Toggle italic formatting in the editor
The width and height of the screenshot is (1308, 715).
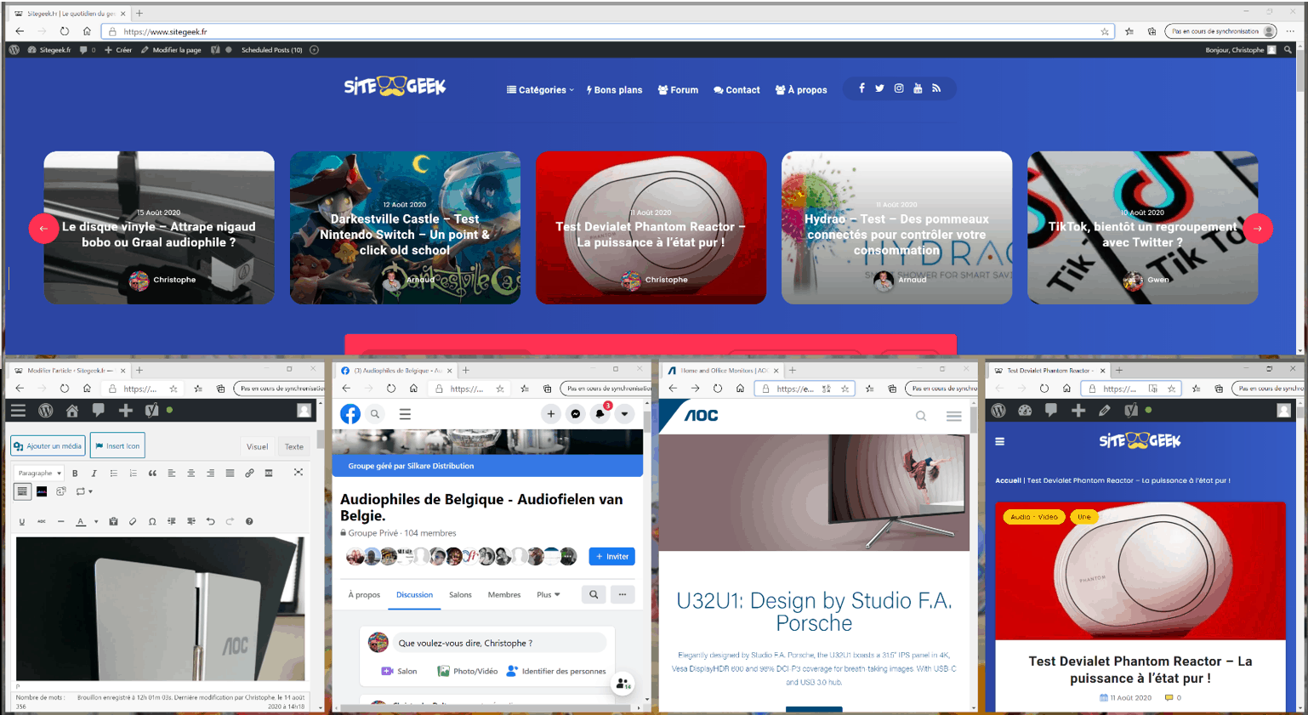[94, 474]
